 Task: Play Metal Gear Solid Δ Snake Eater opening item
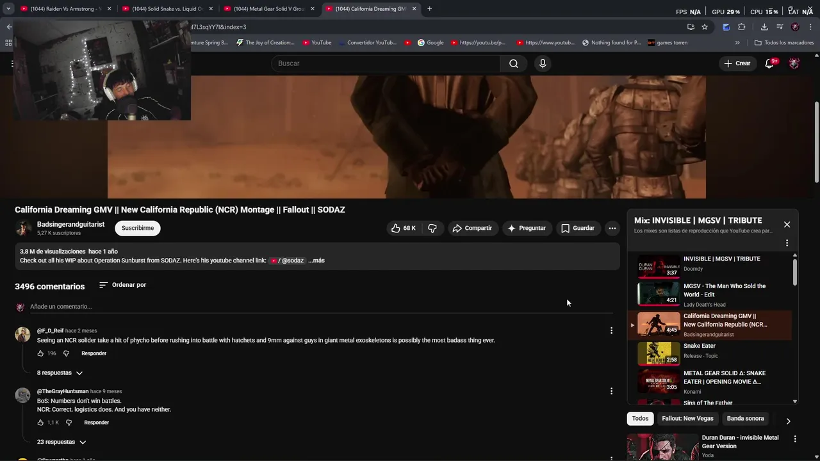tap(710, 382)
